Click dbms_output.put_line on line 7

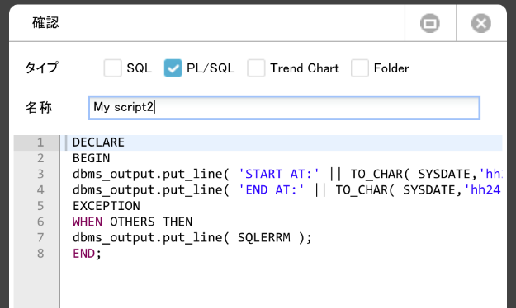pyautogui.click(x=148, y=237)
